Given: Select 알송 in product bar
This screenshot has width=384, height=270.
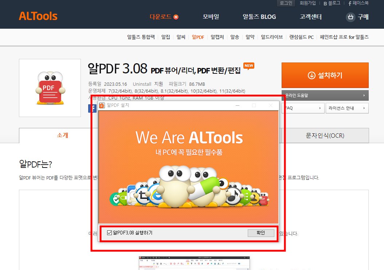Looking at the screenshot, I should tap(235, 37).
